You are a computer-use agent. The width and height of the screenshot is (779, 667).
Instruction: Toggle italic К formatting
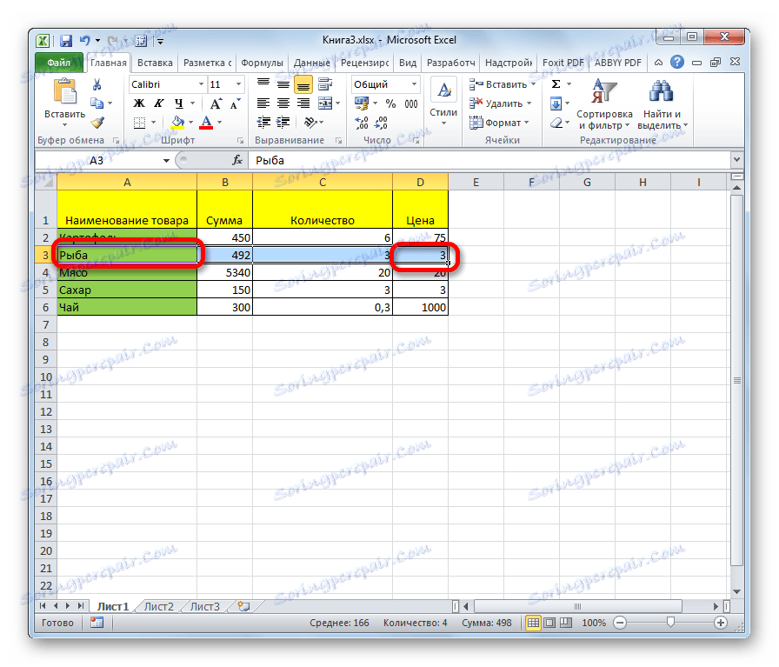coord(158,103)
